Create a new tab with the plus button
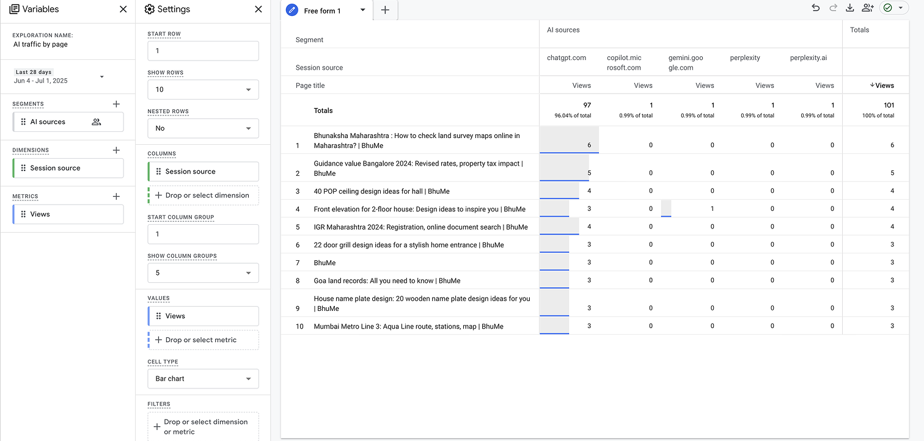Viewport: 924px width, 441px height. tap(385, 10)
